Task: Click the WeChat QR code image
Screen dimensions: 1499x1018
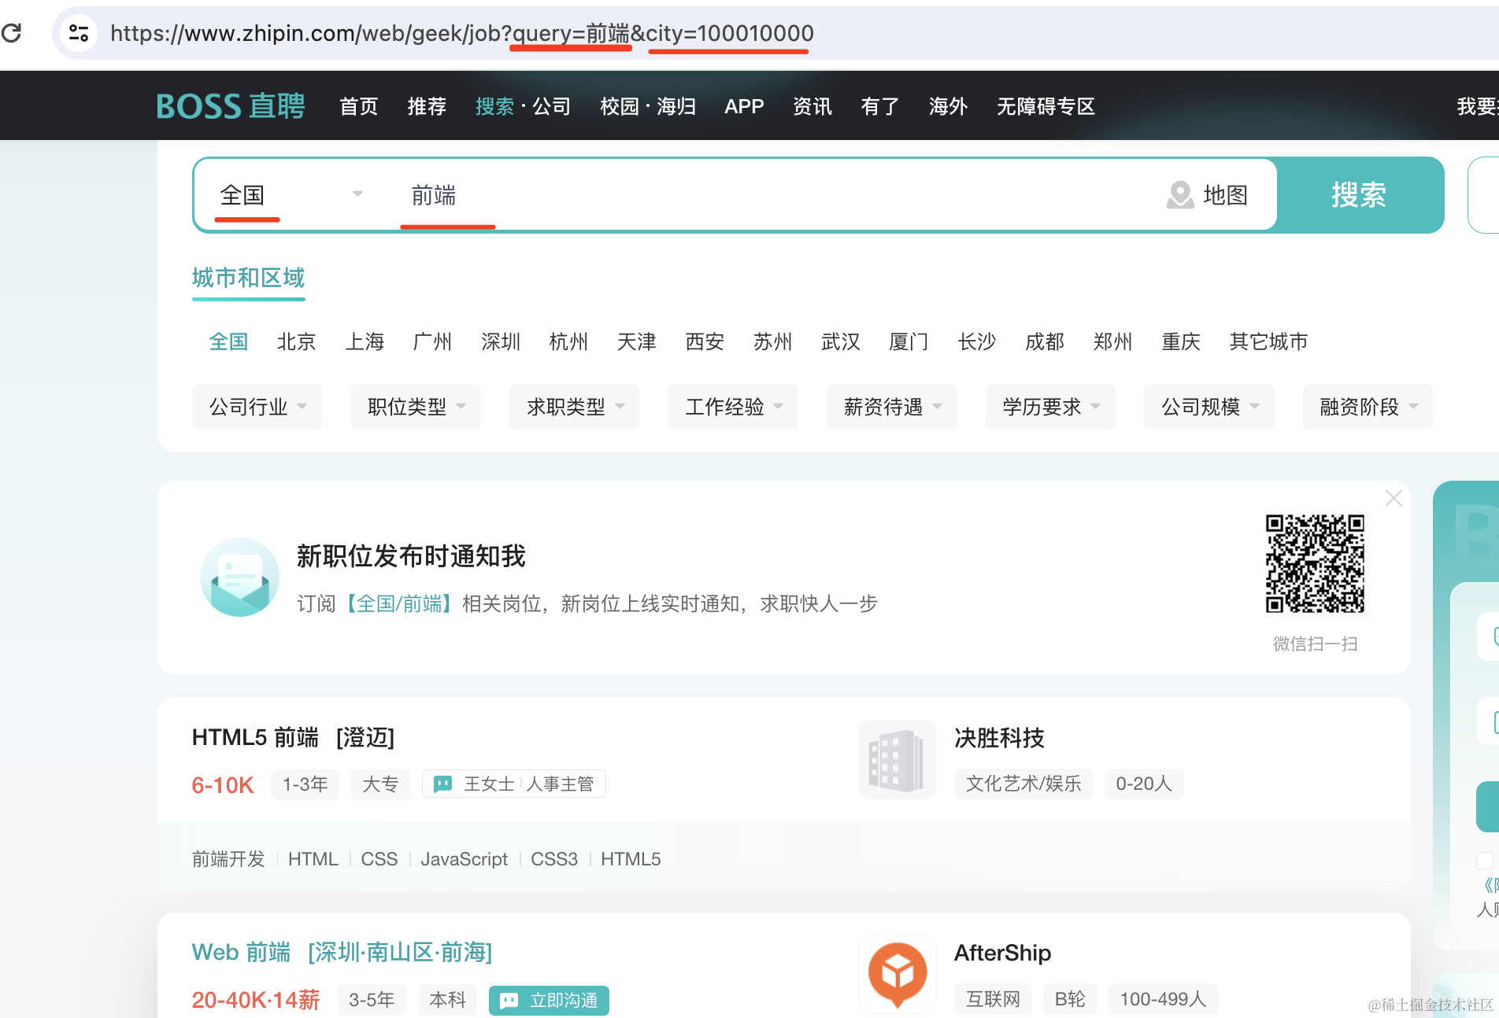Action: click(1314, 563)
